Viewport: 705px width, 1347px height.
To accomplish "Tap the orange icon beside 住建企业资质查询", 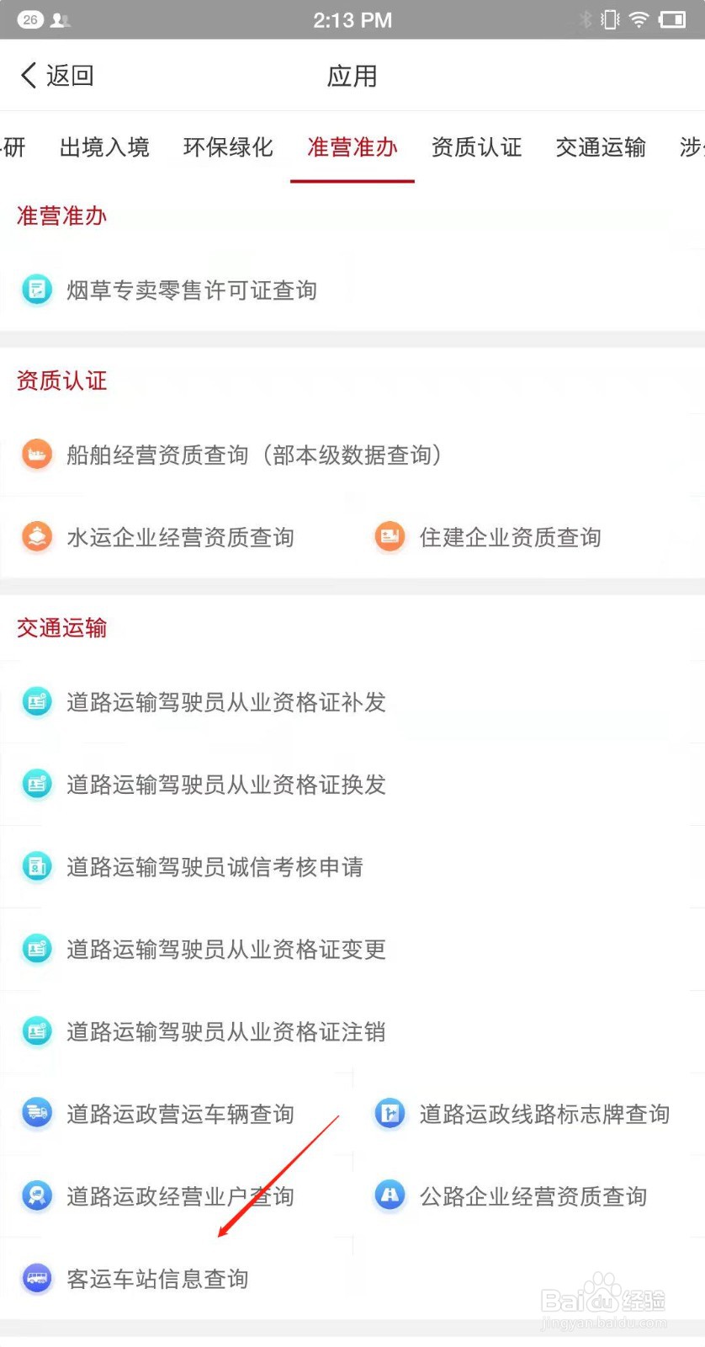I will click(x=390, y=537).
